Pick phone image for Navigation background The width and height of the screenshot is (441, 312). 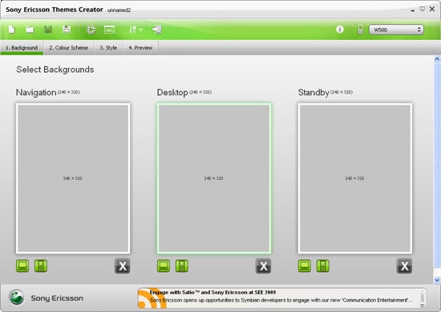coord(41,266)
